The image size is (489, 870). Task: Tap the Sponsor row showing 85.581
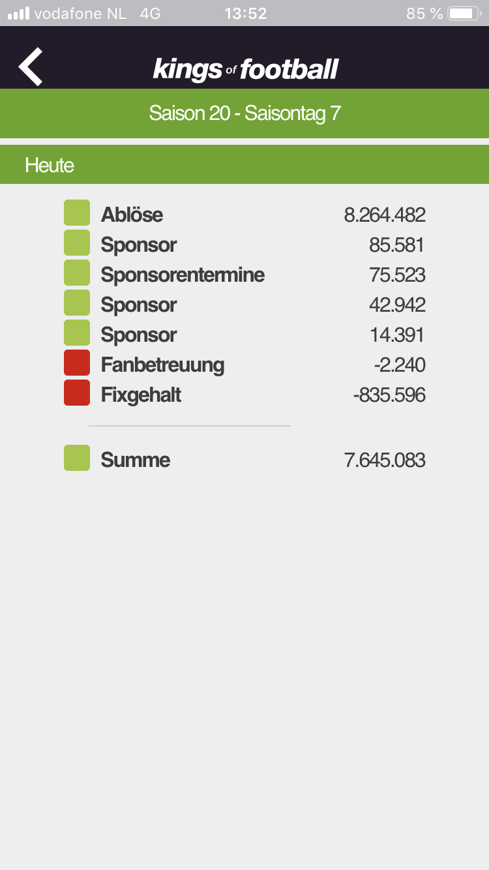tap(244, 245)
